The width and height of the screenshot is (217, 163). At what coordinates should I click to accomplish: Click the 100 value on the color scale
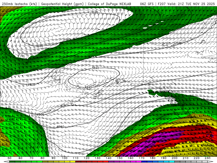(65, 158)
